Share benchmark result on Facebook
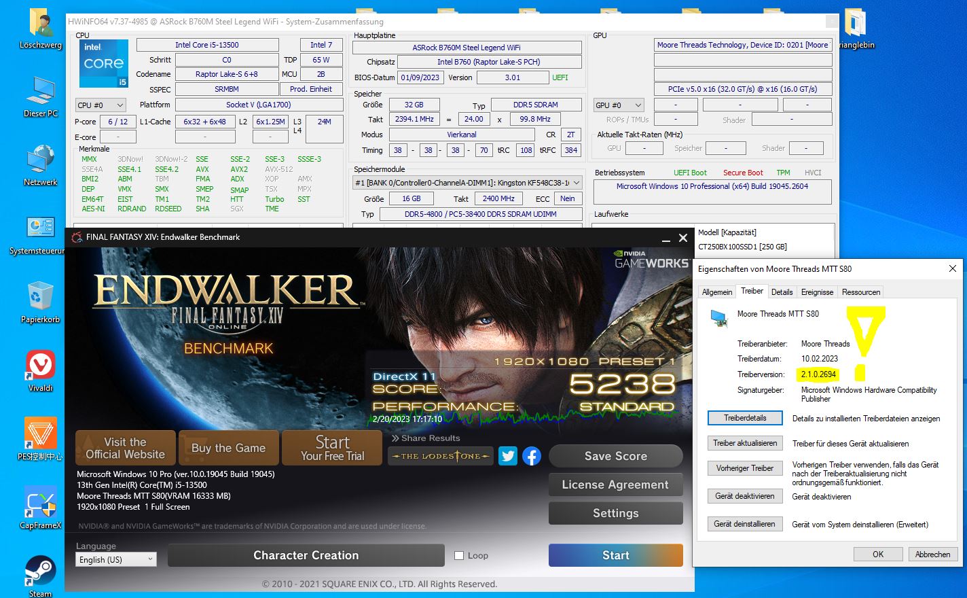This screenshot has height=598, width=967. [532, 456]
